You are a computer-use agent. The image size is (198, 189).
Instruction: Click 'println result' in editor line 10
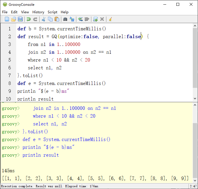[x=36, y=99]
